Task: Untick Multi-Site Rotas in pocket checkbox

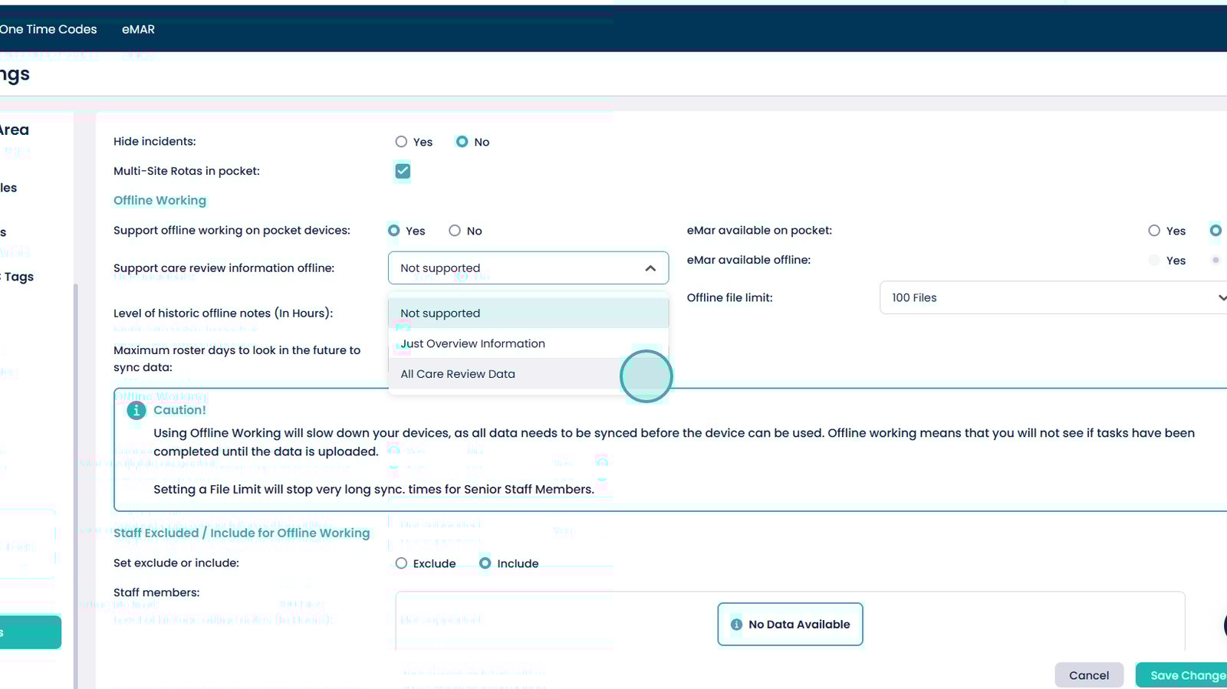Action: 403,171
